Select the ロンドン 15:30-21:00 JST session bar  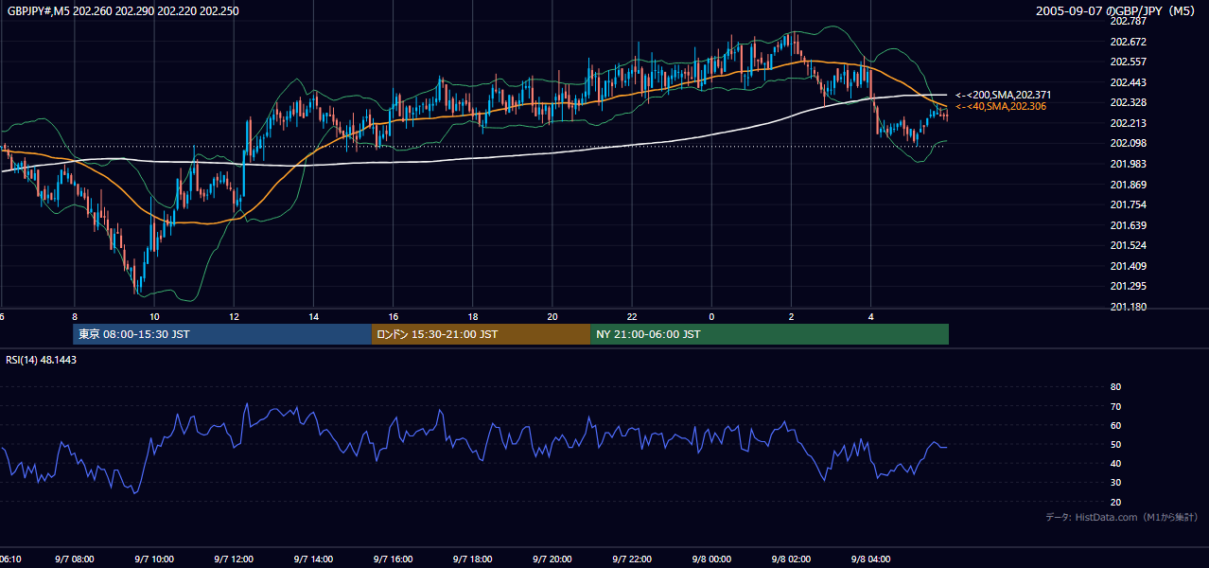tap(481, 334)
